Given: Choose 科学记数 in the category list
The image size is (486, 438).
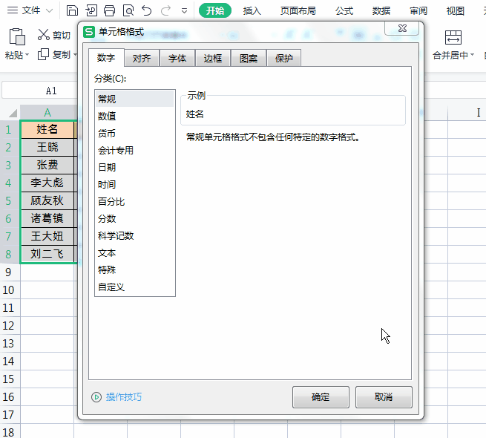Looking at the screenshot, I should [x=134, y=236].
